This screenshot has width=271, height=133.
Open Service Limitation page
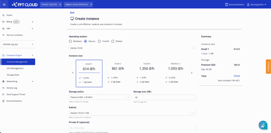(x=15, y=35)
